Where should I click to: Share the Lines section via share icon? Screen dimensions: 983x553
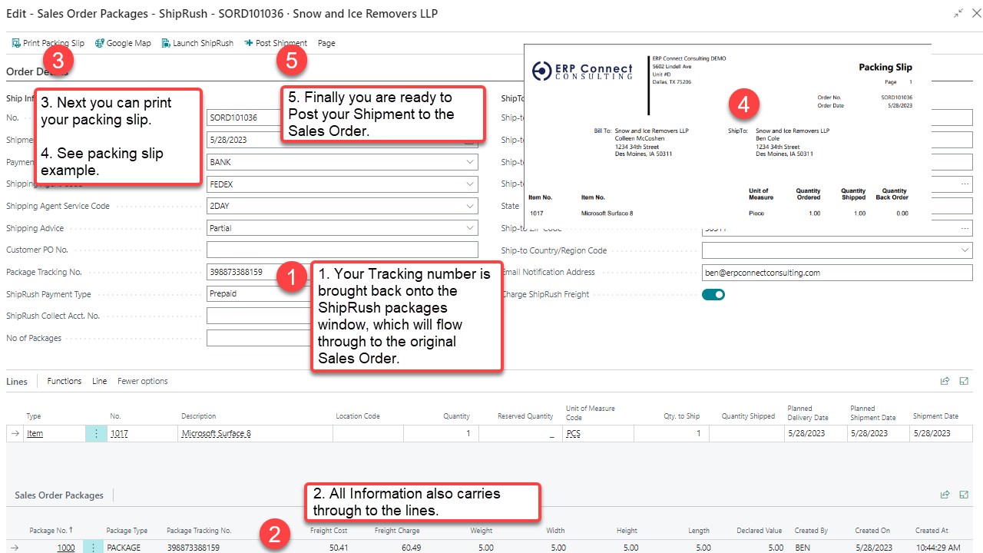pyautogui.click(x=945, y=381)
